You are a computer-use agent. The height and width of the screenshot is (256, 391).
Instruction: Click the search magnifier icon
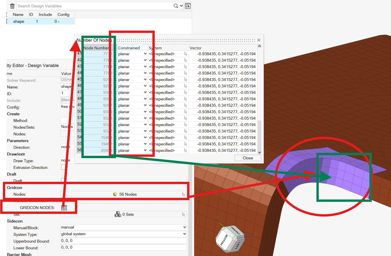(x=175, y=6)
